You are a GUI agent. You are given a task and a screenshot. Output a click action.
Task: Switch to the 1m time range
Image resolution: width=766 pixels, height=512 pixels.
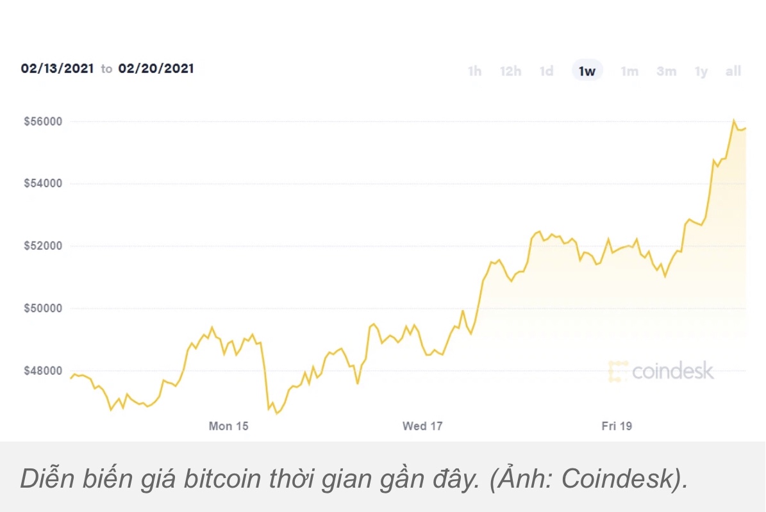point(629,71)
